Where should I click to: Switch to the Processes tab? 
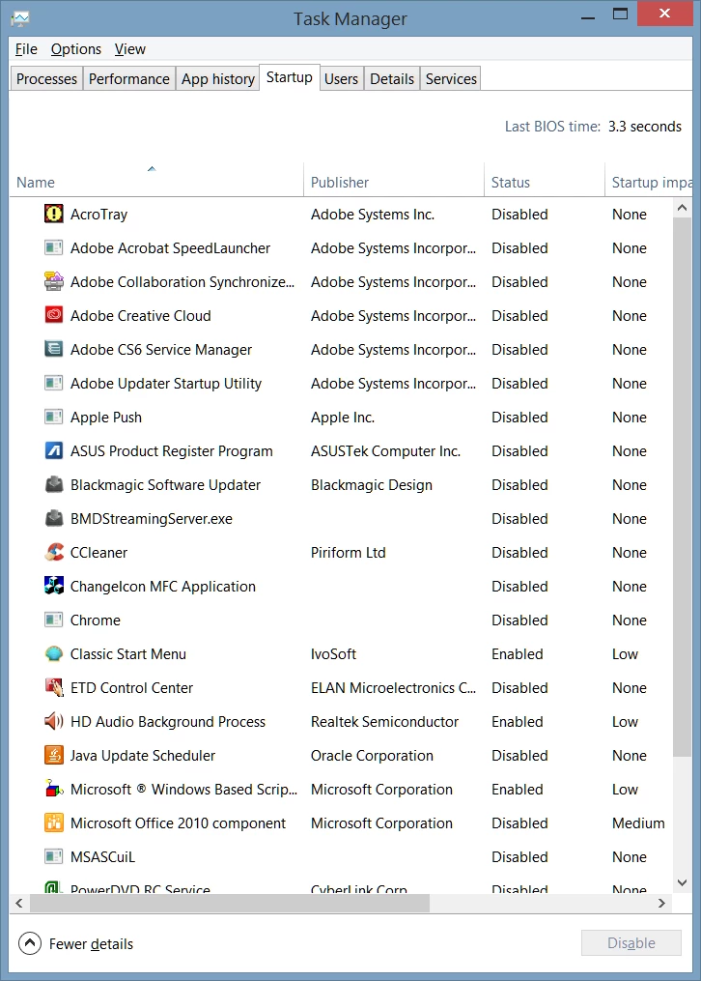(47, 79)
